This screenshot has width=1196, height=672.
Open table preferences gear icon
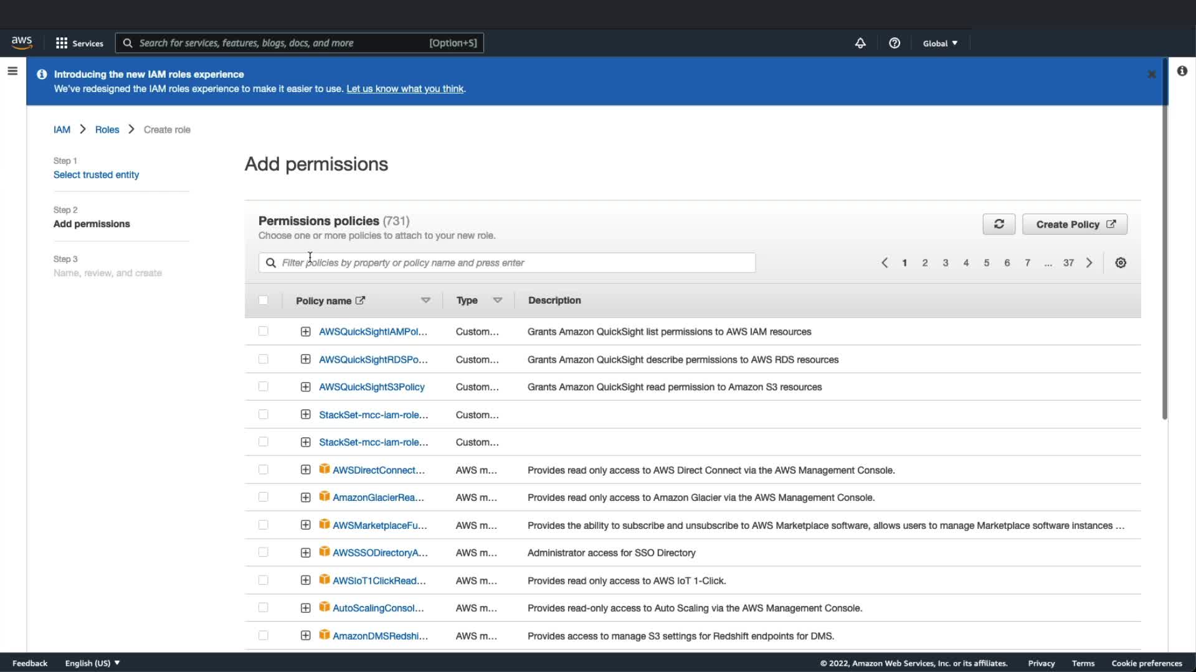[x=1121, y=263]
